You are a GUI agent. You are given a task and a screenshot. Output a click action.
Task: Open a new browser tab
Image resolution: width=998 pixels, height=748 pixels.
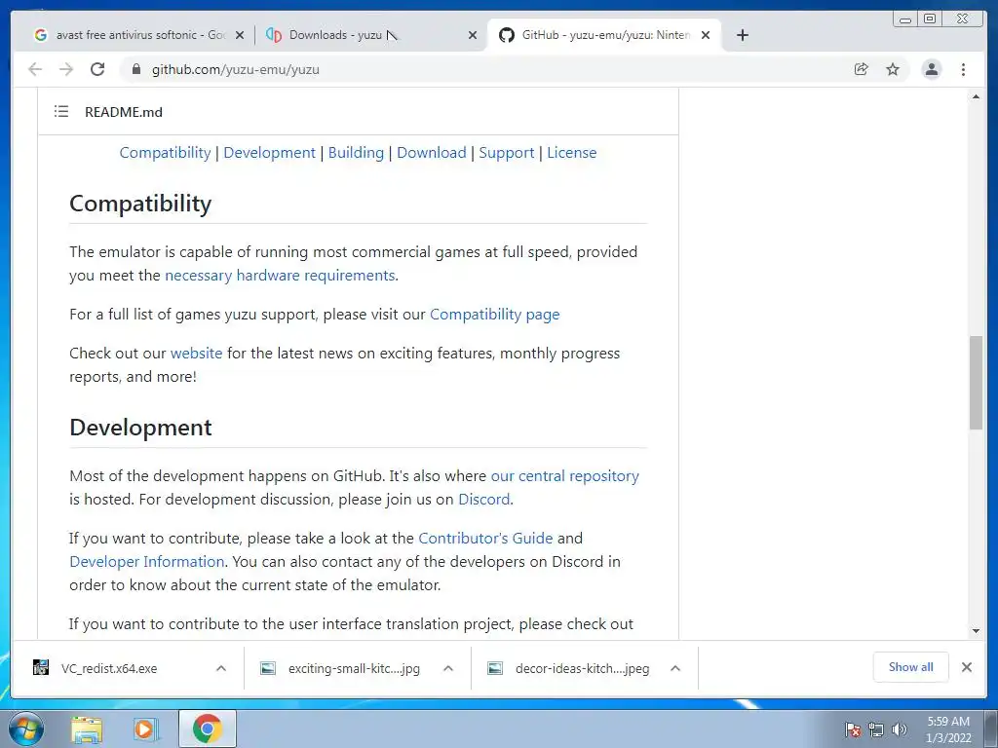pyautogui.click(x=742, y=35)
